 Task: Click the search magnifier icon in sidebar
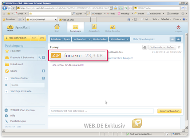click(x=6, y=85)
